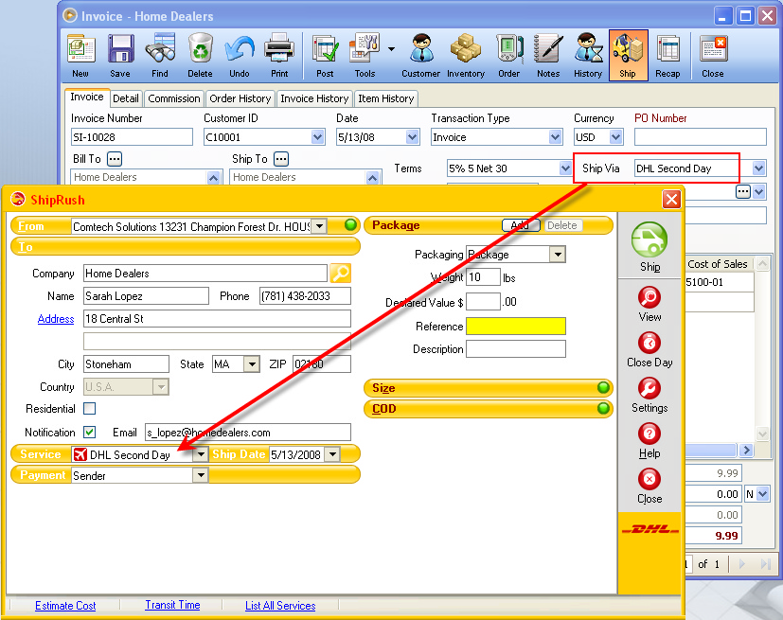Open the Payment Sender dropdown
This screenshot has height=620, width=783.
[201, 475]
